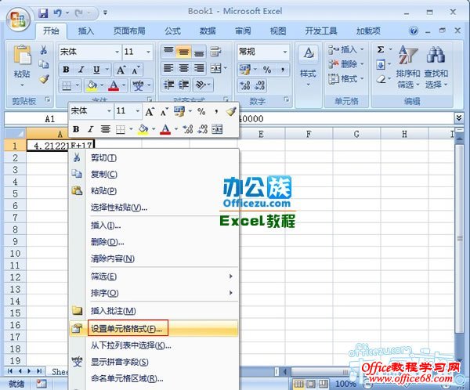The height and width of the screenshot is (390, 470).
Task: Apply ribbon red font color
Action: (x=114, y=85)
